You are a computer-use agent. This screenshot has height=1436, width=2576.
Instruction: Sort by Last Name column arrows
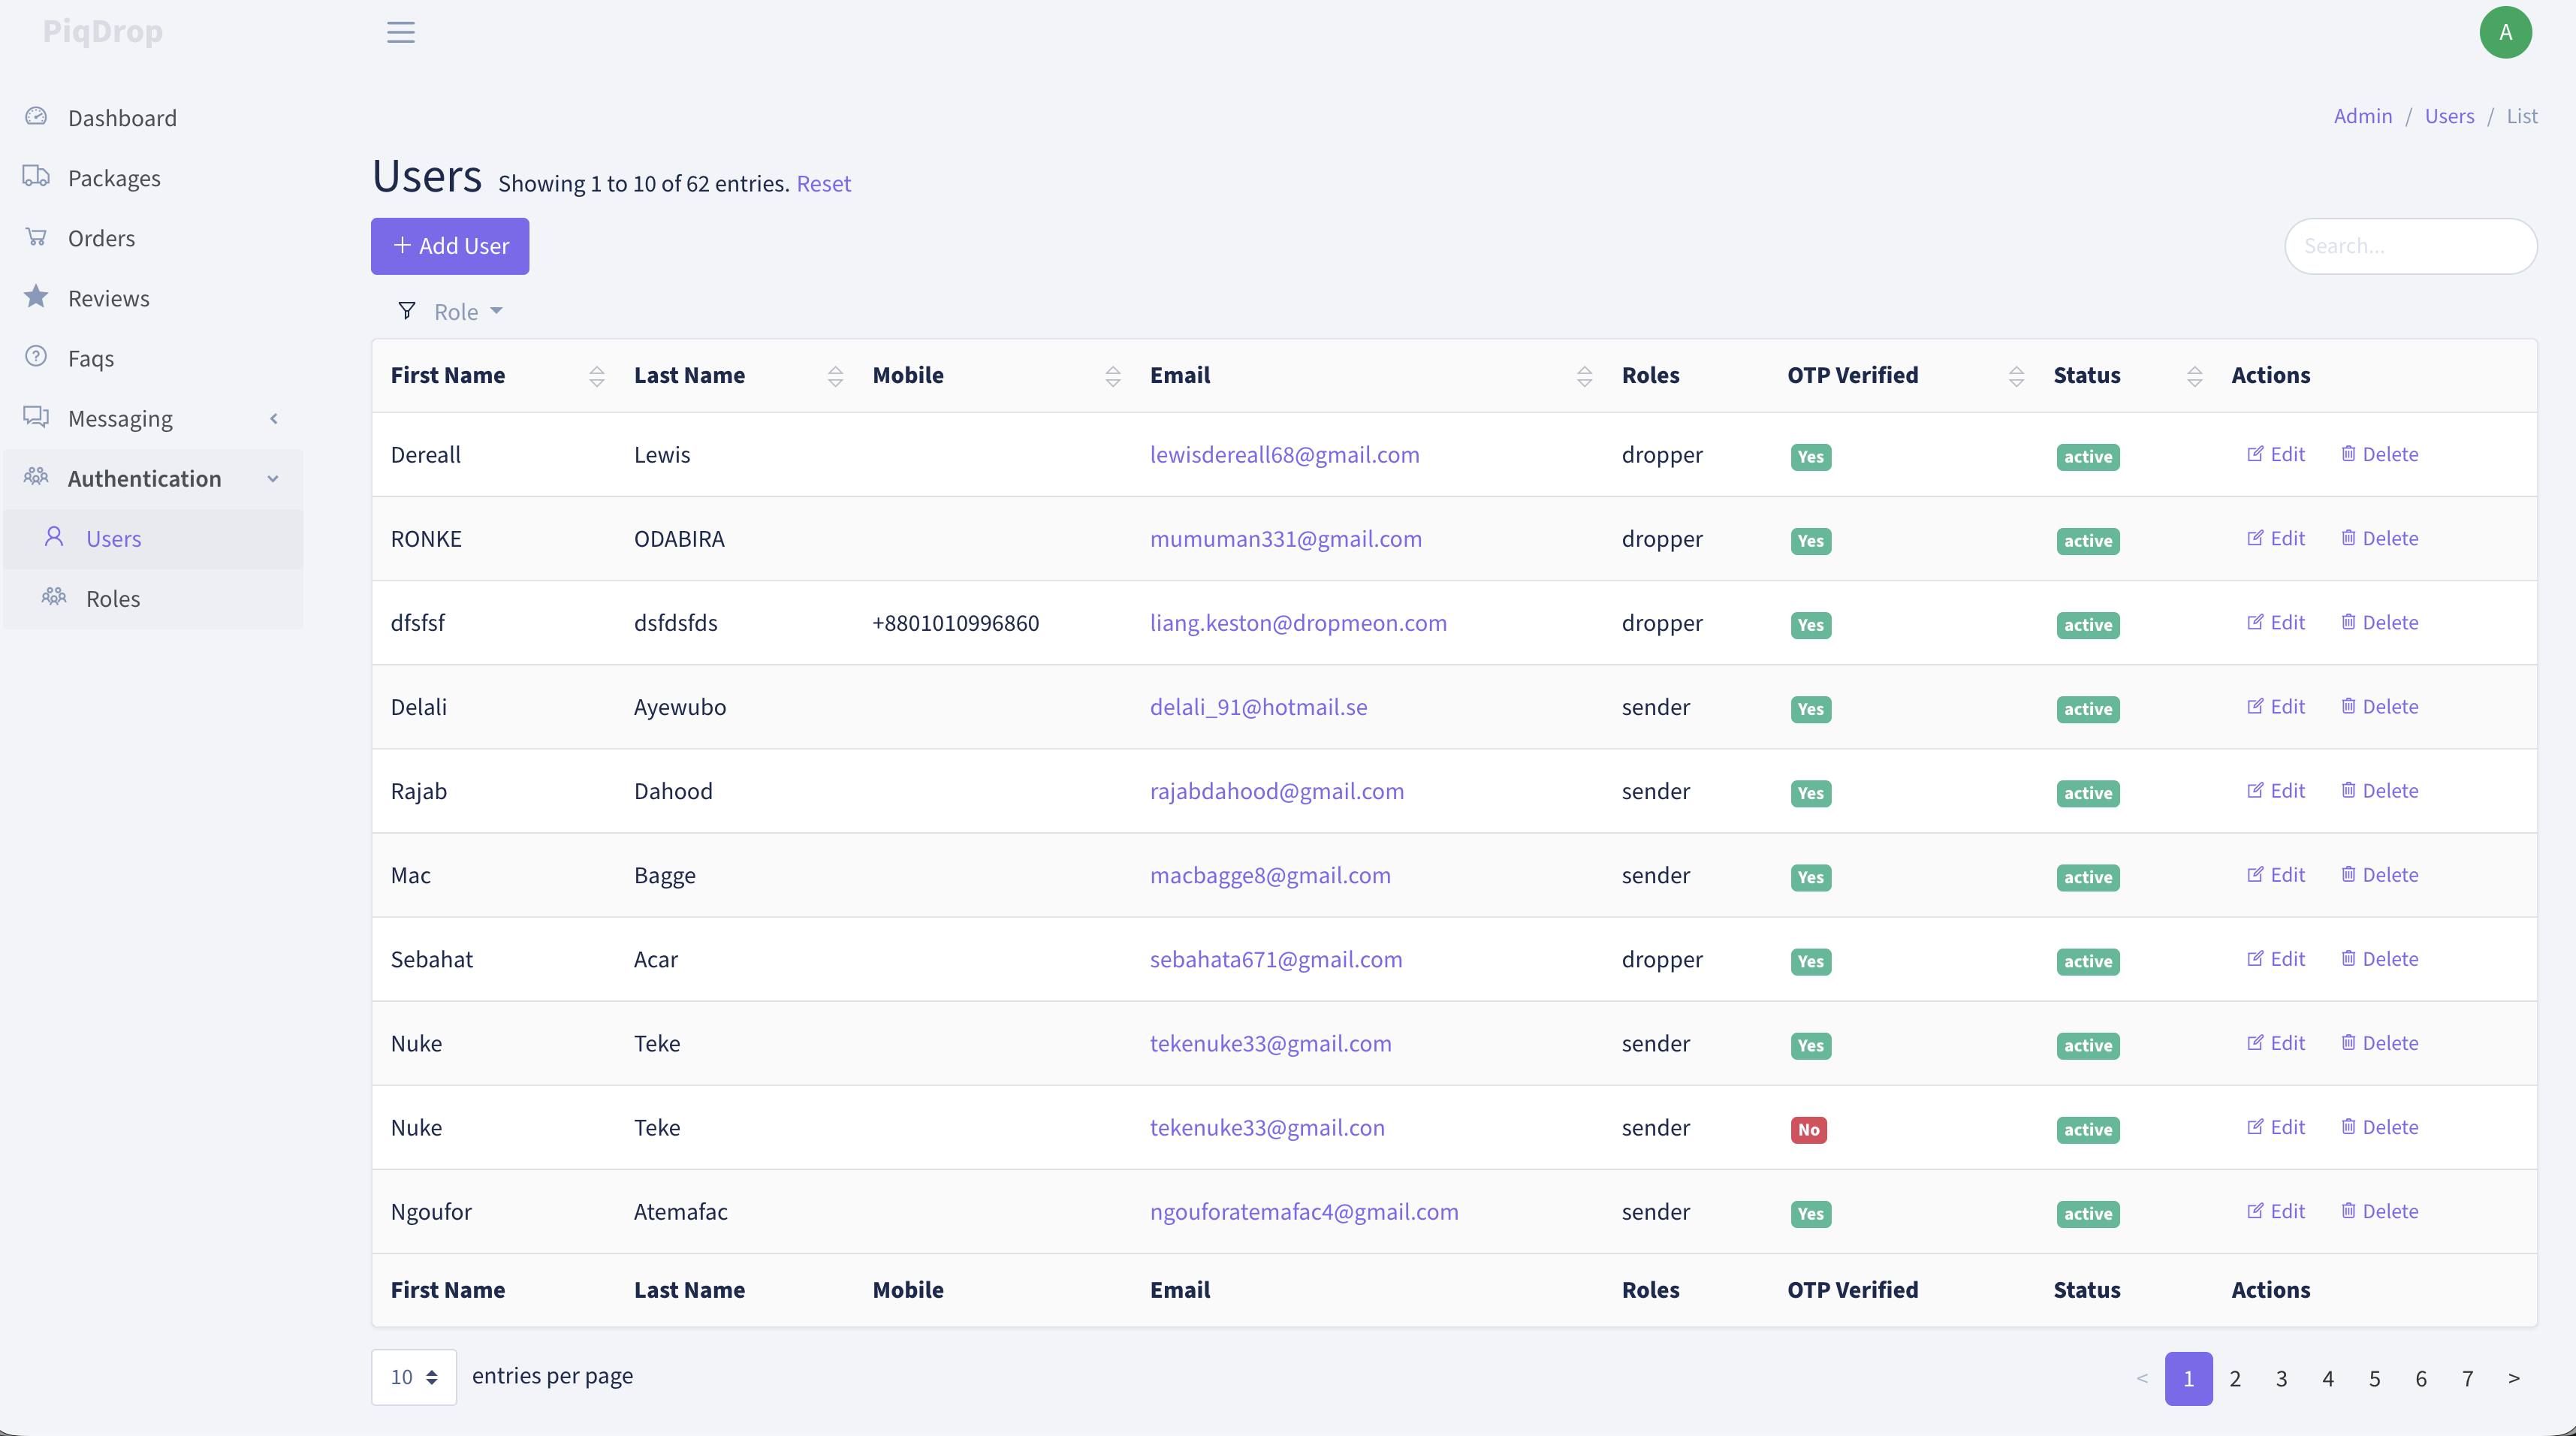(x=836, y=376)
